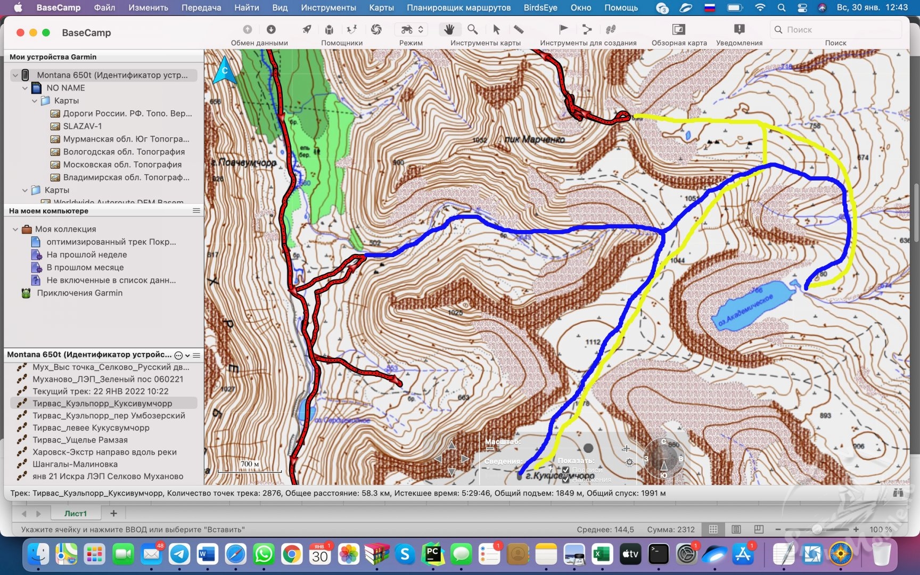Click the map scale slider knob
Viewport: 920px width, 575px height.
pos(588,448)
